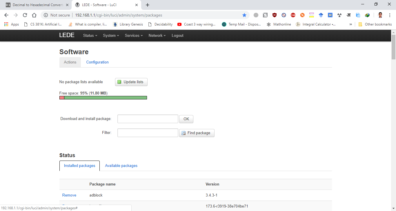Go back to the previous page
Image resolution: width=396 pixels, height=211 pixels.
click(6, 15)
